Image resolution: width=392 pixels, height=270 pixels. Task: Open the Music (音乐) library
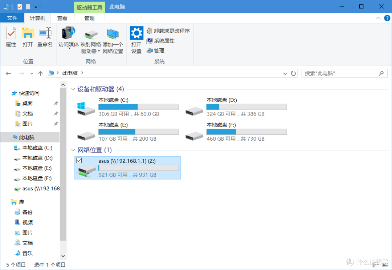[24, 253]
